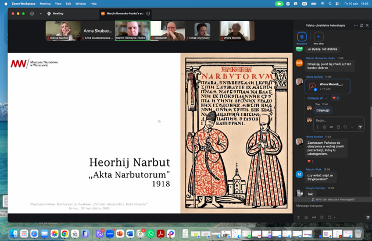Open the text formatting icon in the bottom message toolbar
The height and width of the screenshot is (241, 372).
point(299,218)
